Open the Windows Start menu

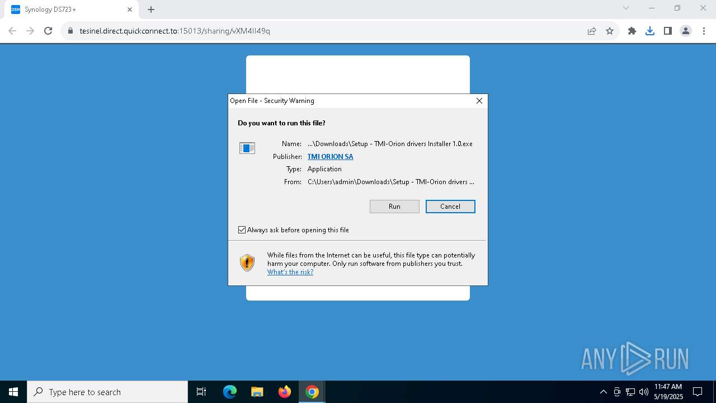pos(13,392)
